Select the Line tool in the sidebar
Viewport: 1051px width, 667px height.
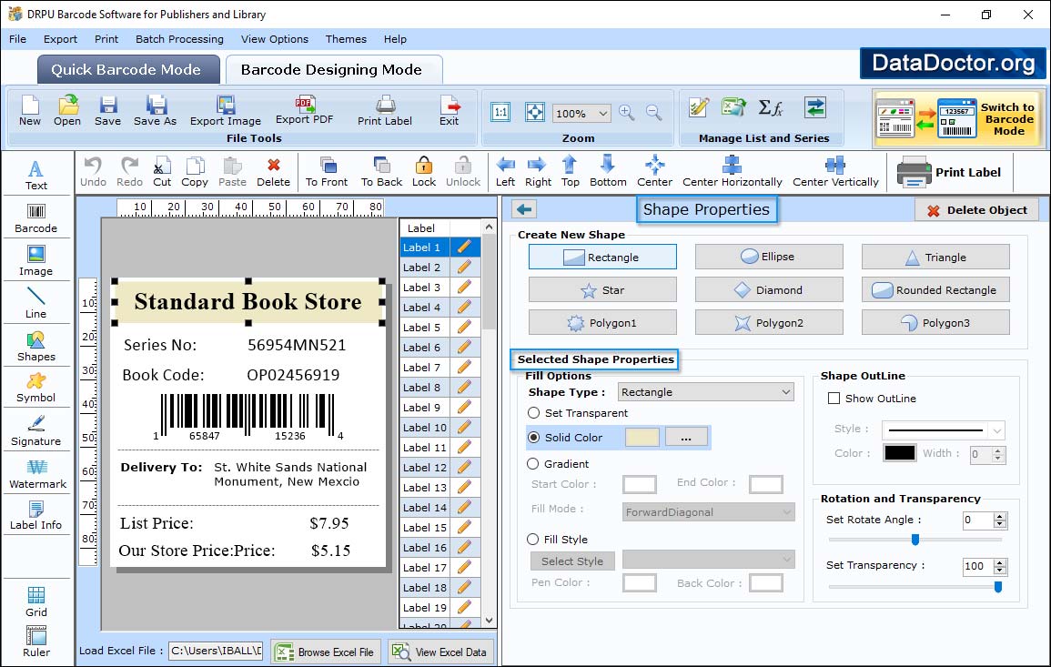(x=36, y=304)
